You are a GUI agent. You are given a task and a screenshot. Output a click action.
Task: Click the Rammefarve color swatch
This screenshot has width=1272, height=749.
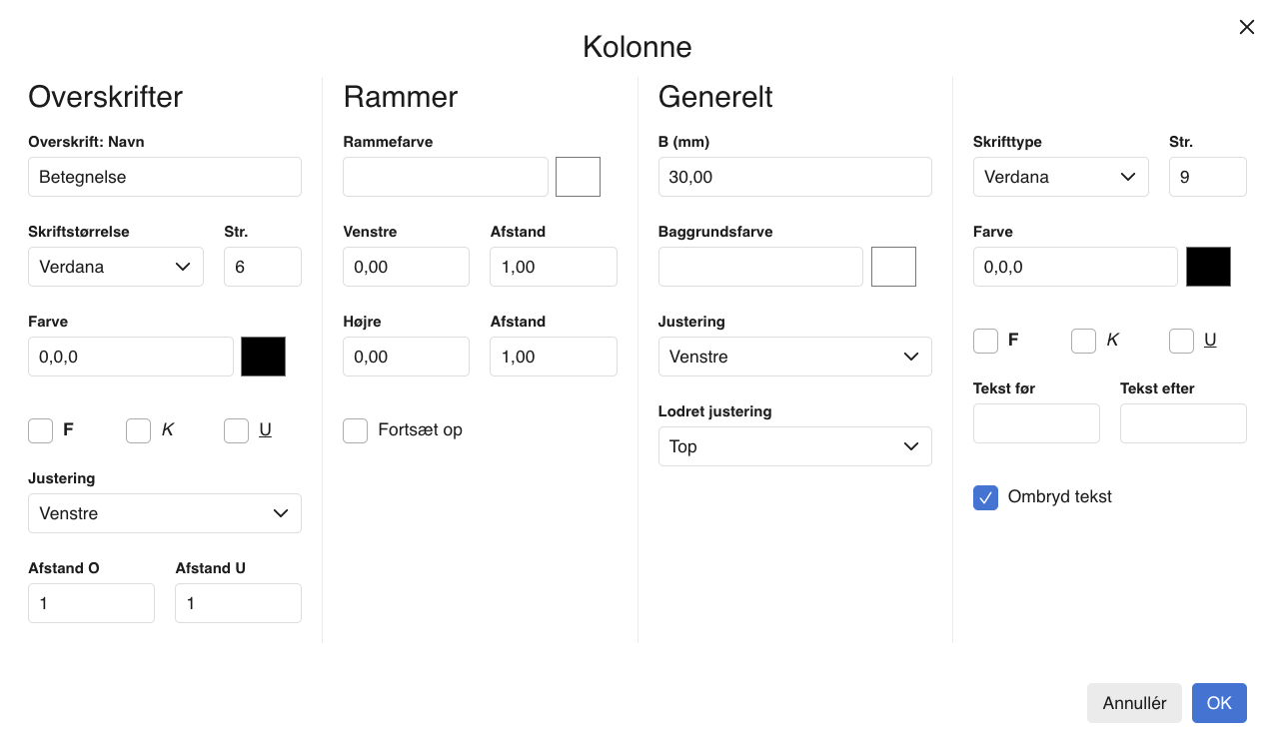click(578, 177)
